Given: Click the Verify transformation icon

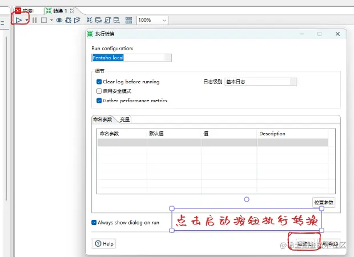Looking at the screenshot, I should tap(90, 20).
